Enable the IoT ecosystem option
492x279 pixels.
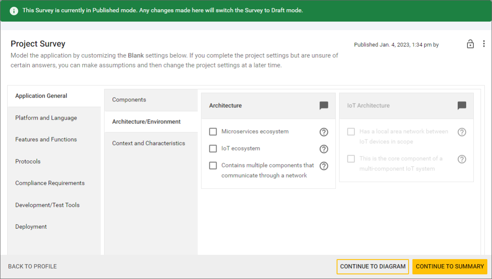pyautogui.click(x=213, y=148)
